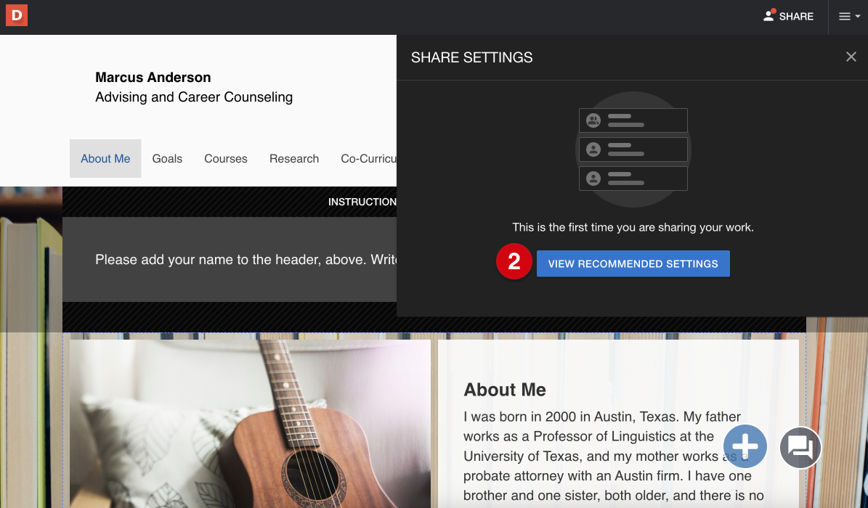Viewport: 868px width, 508px height.
Task: Click the About Me heading in the text block
Action: pos(504,390)
